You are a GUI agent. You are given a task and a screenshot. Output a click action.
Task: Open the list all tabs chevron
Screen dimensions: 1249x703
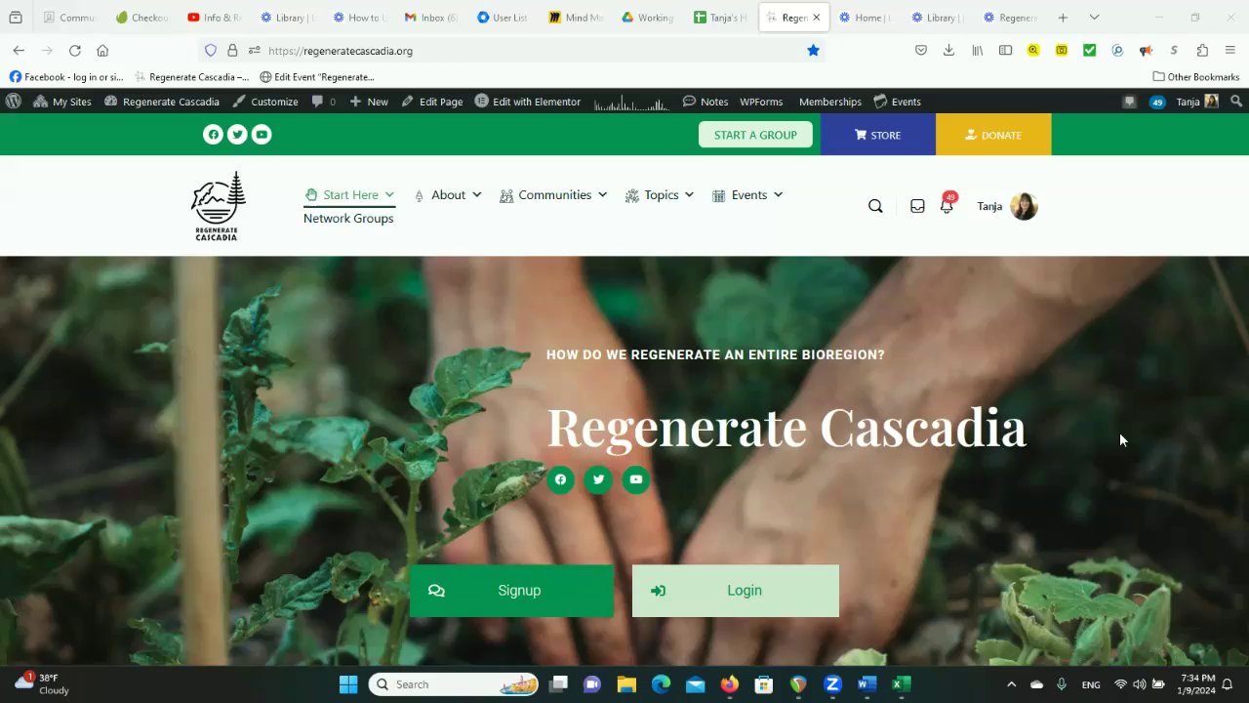(1094, 18)
